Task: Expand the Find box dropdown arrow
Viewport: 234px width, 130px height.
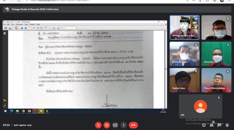Action: 77,28
